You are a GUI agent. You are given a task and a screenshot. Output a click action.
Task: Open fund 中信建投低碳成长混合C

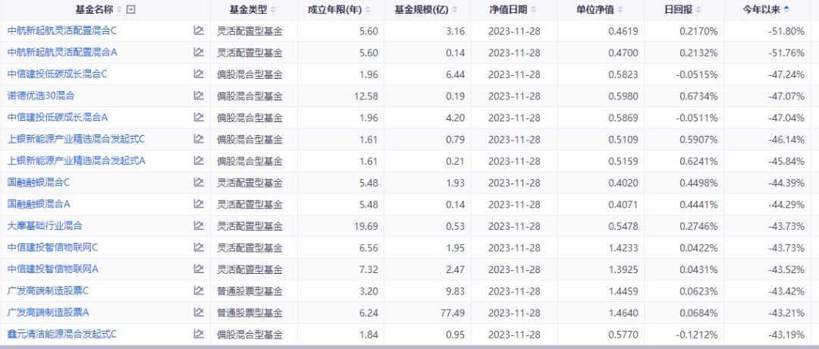(x=58, y=74)
